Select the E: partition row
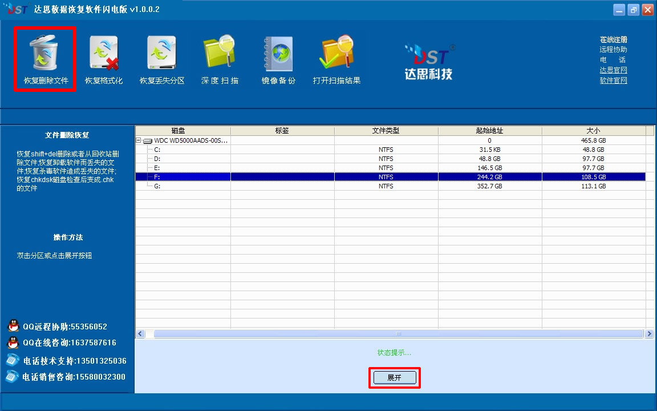The image size is (657, 411). tap(390, 168)
